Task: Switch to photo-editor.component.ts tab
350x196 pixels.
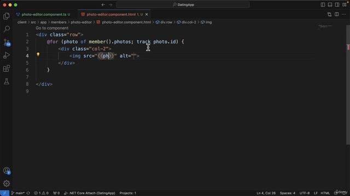Action: [x=44, y=15]
